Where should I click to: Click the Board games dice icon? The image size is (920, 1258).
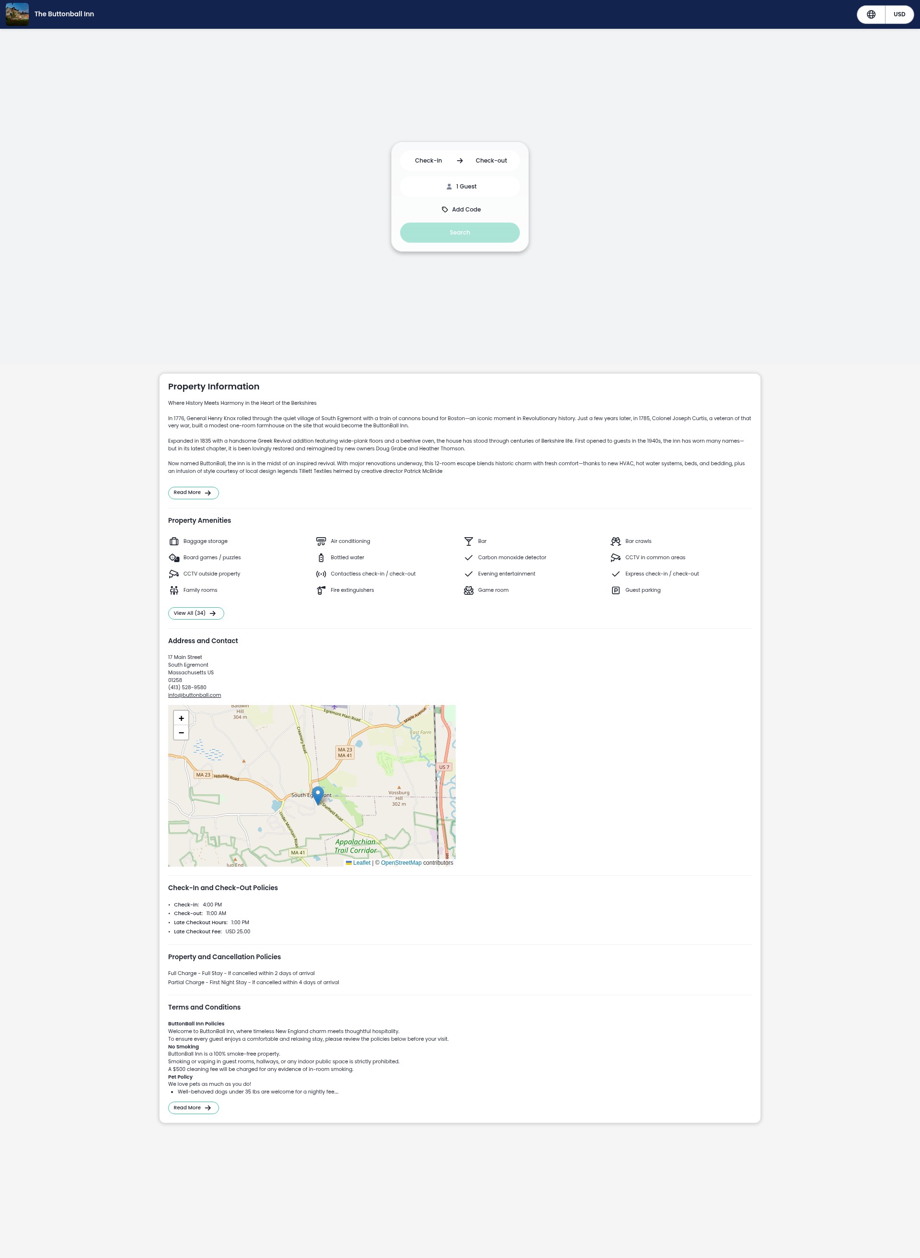[174, 557]
